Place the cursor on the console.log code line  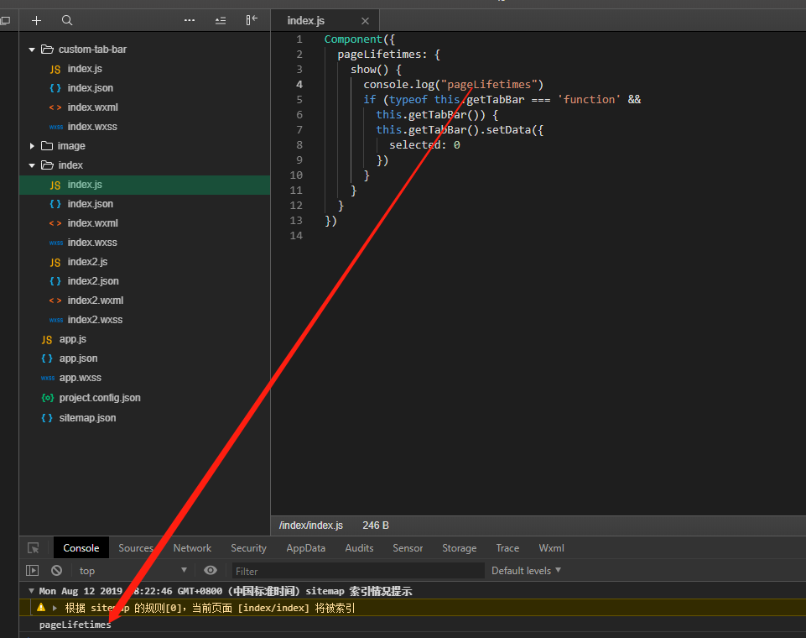click(x=454, y=85)
